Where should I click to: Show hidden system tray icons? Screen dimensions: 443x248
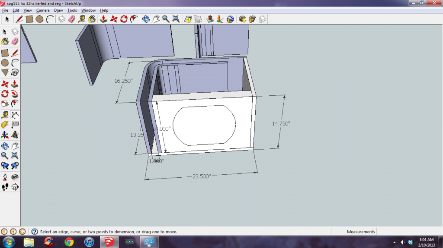(395, 242)
